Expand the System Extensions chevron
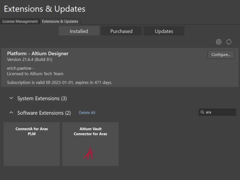Image resolution: width=240 pixels, height=180 pixels. pos(11,98)
